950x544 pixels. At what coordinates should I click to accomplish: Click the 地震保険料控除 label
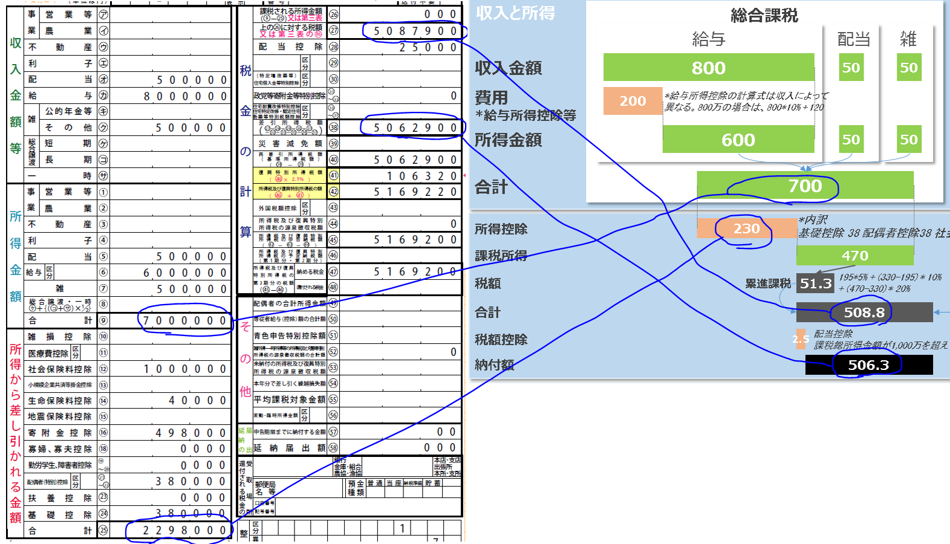click(x=60, y=416)
